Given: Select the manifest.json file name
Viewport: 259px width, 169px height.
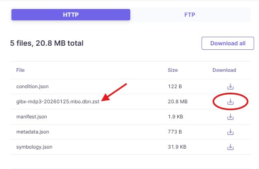Looking at the screenshot, I should [x=31, y=117].
